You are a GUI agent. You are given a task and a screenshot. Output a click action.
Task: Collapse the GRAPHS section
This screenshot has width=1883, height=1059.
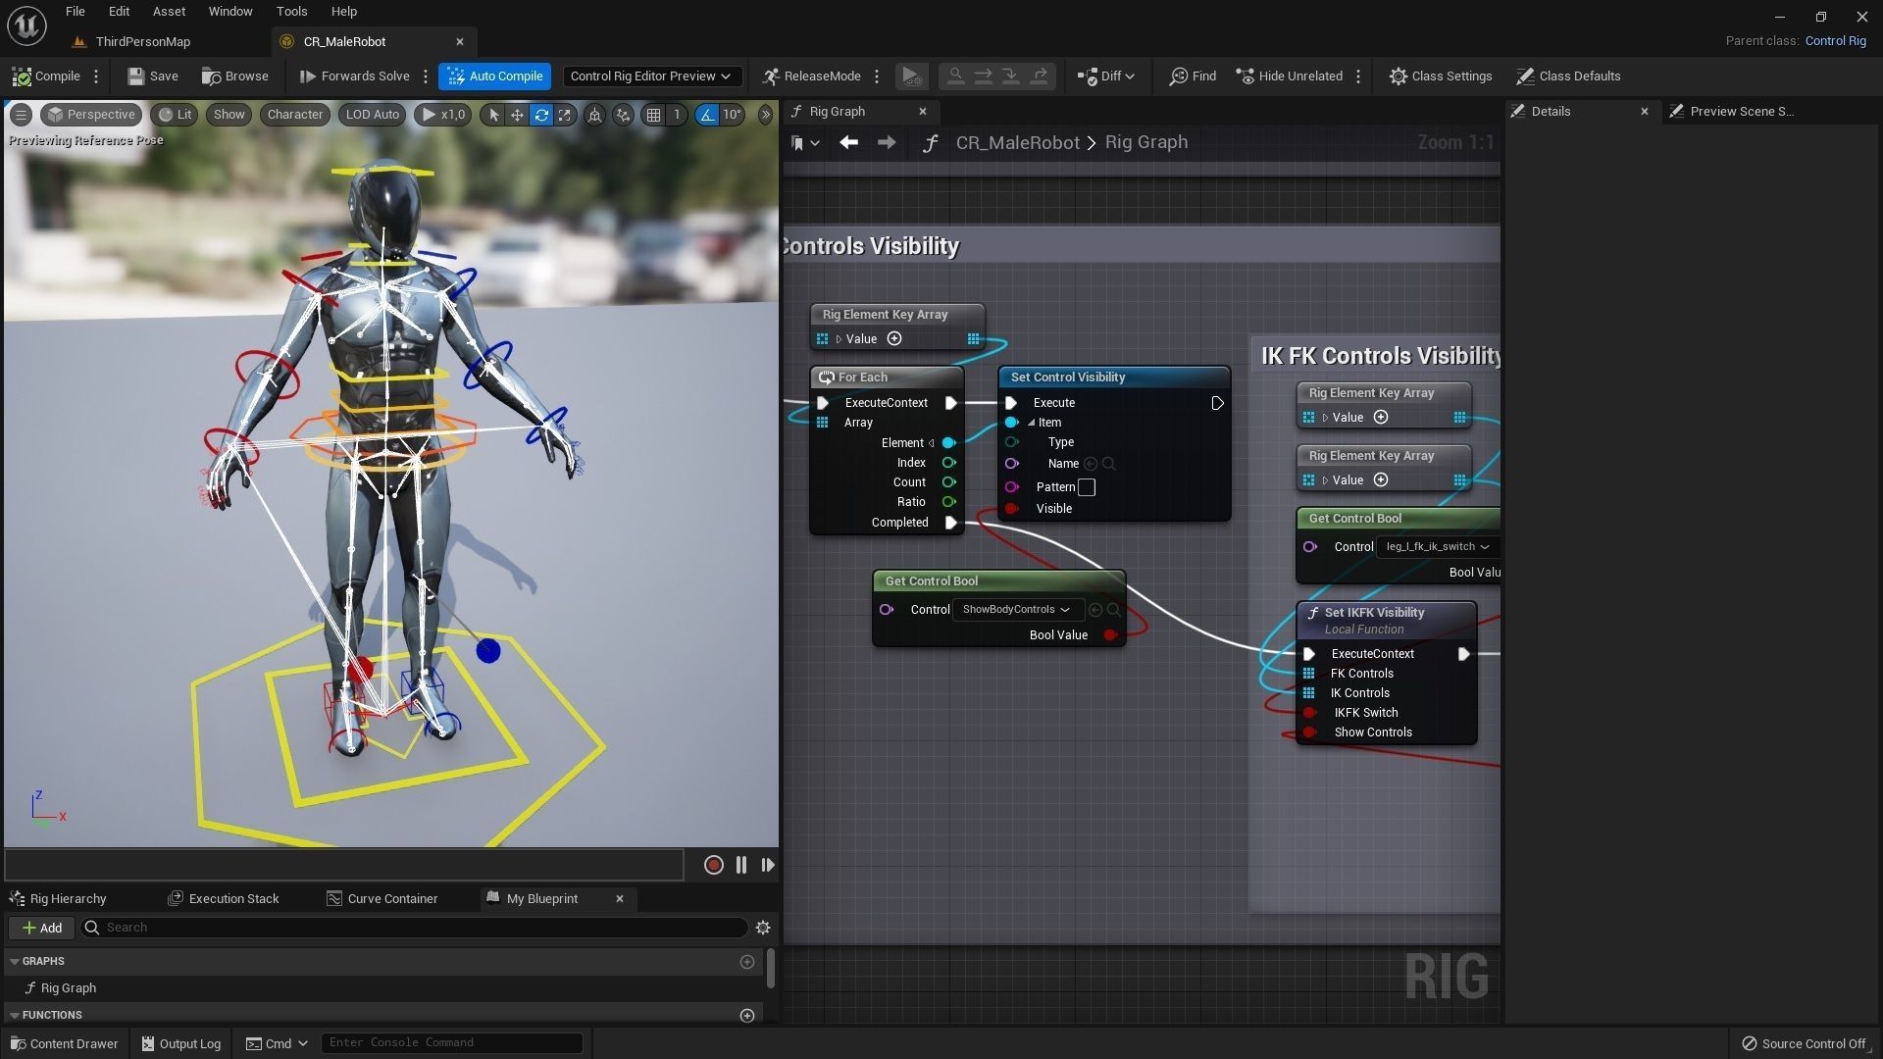point(15,962)
